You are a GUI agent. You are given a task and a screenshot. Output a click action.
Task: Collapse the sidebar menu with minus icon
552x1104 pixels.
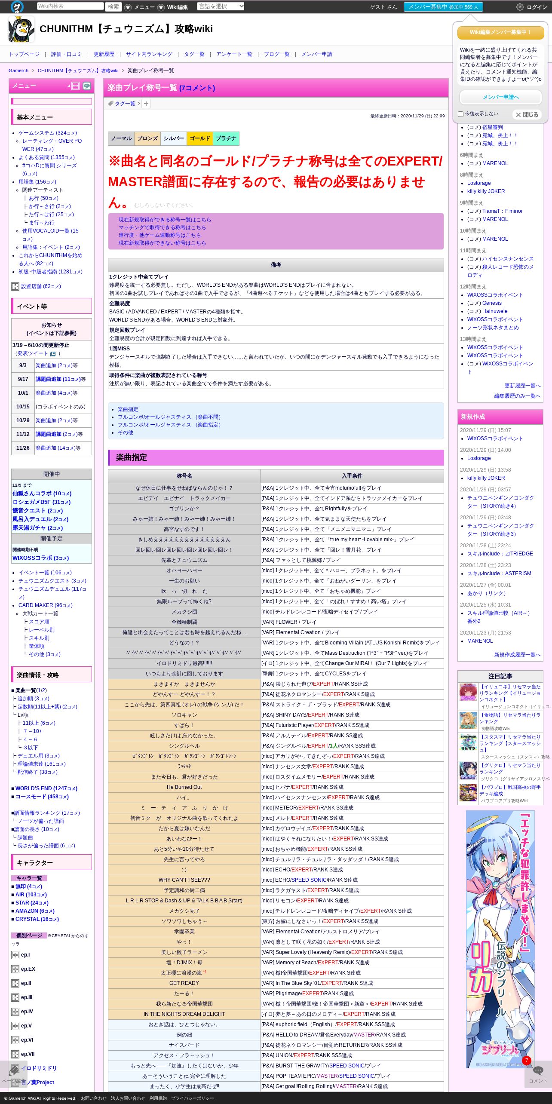(76, 86)
